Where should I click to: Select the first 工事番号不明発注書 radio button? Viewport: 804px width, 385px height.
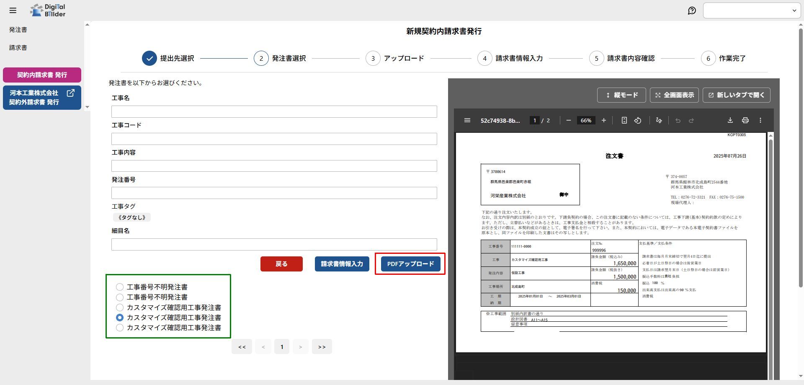click(x=120, y=287)
